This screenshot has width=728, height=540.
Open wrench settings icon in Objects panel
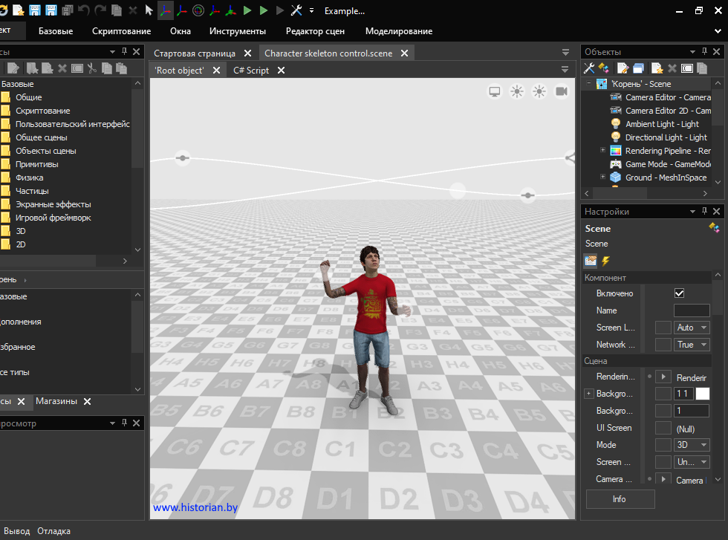[x=589, y=68]
